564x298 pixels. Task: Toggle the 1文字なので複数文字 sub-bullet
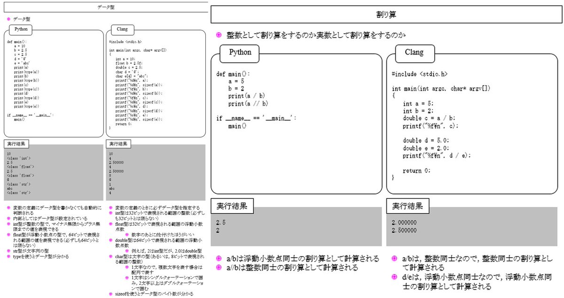[126, 267]
